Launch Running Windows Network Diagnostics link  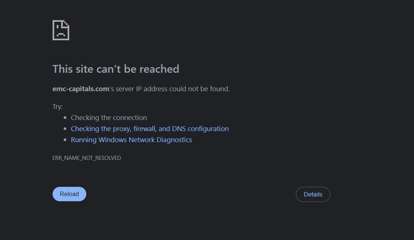[131, 140]
